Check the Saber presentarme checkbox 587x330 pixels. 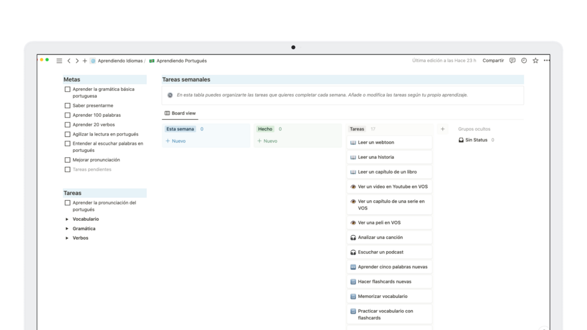67,106
